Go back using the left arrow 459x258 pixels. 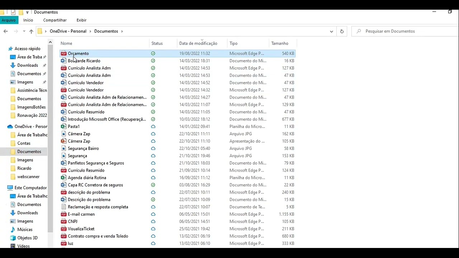click(x=6, y=31)
